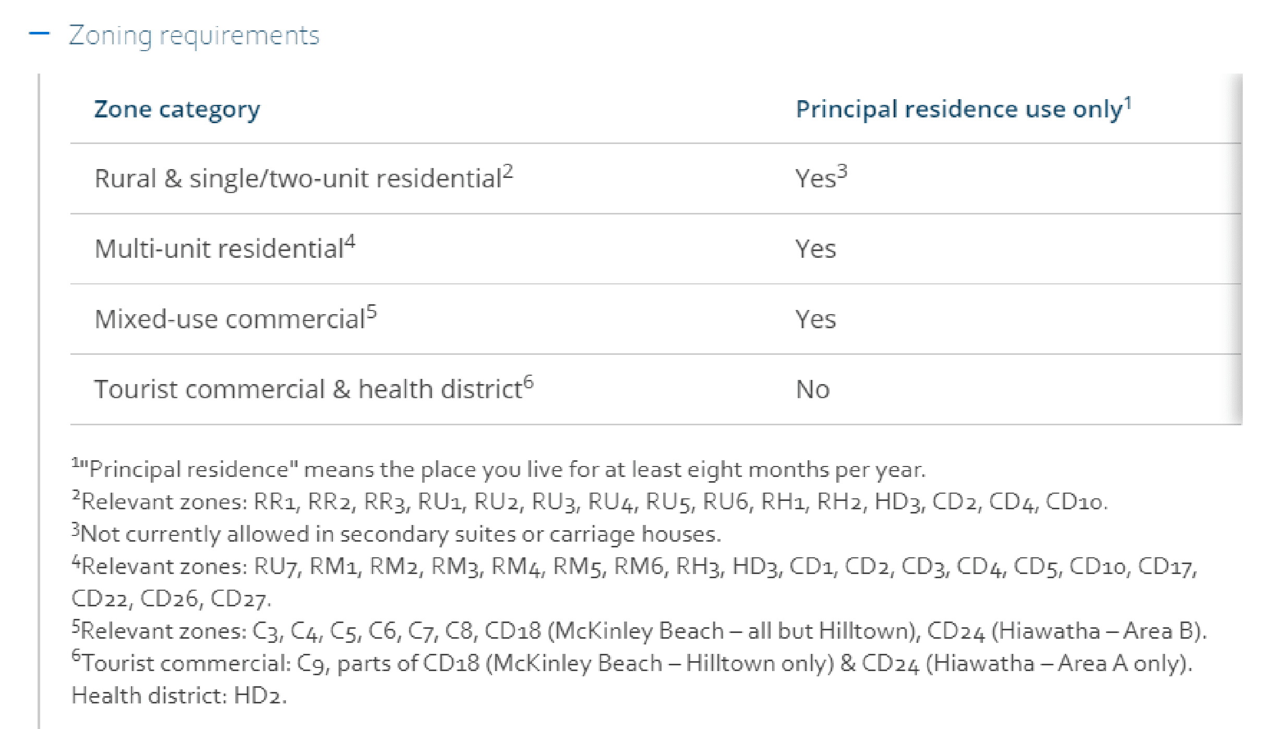Collapse the Zoning requirements section via minus icon
The image size is (1284, 729).
tap(39, 34)
